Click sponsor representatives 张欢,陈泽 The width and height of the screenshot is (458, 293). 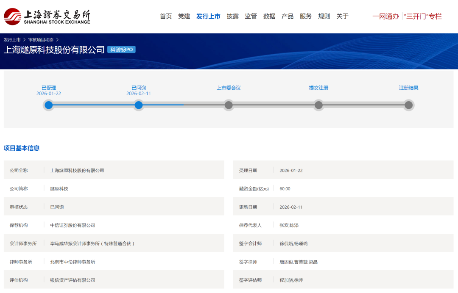289,225
